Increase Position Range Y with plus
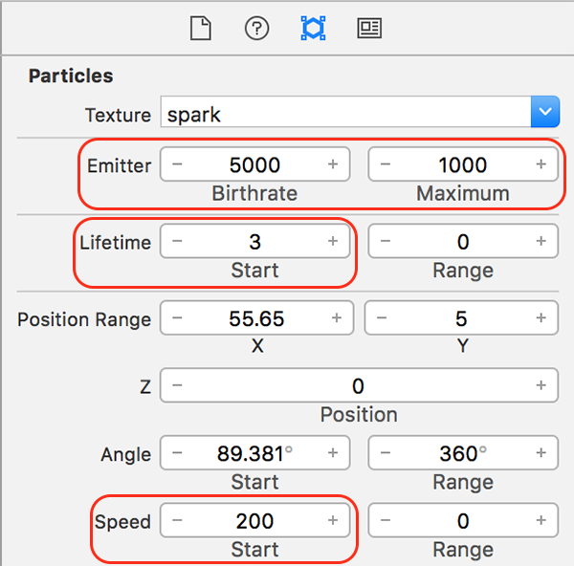Viewport: 574px width, 566px height. (541, 317)
